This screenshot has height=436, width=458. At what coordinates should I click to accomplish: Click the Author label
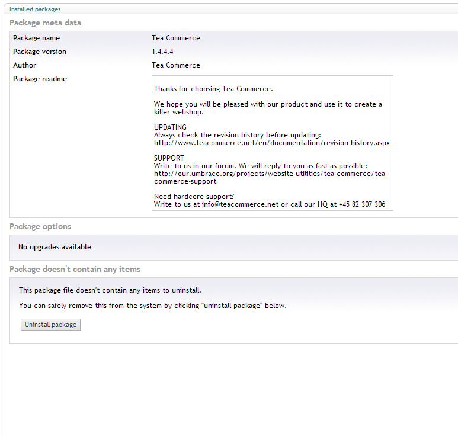point(24,65)
